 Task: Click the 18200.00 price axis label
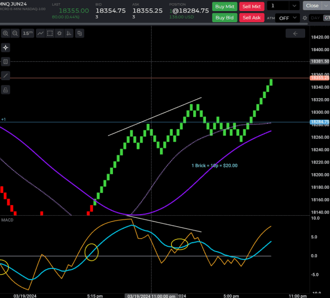click(320, 175)
